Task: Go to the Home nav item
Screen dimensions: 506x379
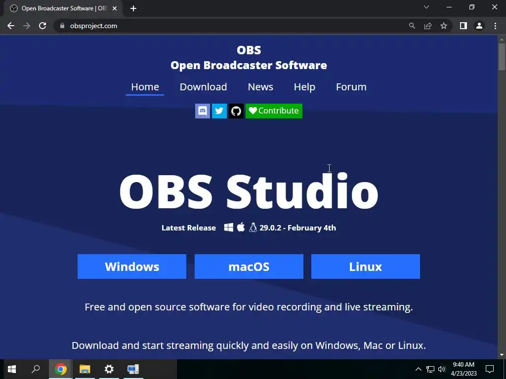Action: coord(145,87)
